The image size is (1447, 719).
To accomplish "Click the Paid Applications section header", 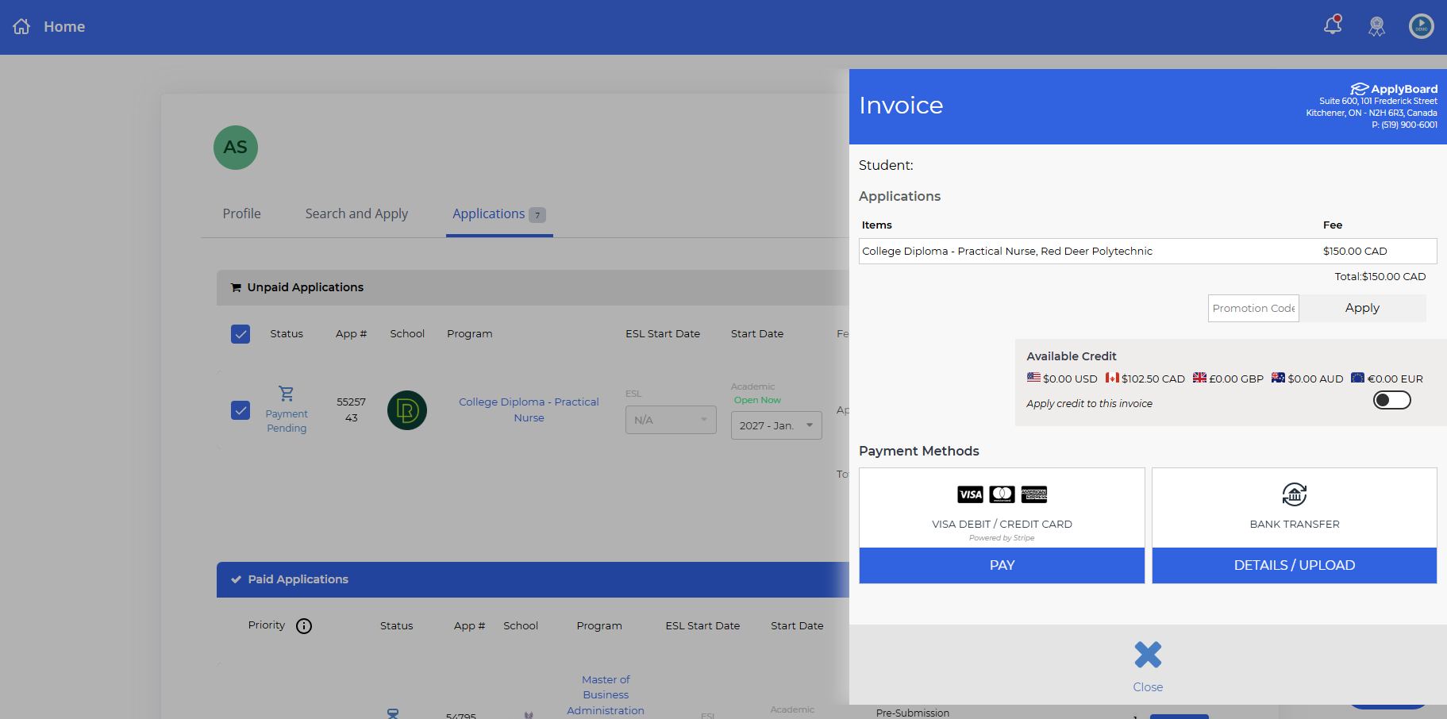I will 533,579.
